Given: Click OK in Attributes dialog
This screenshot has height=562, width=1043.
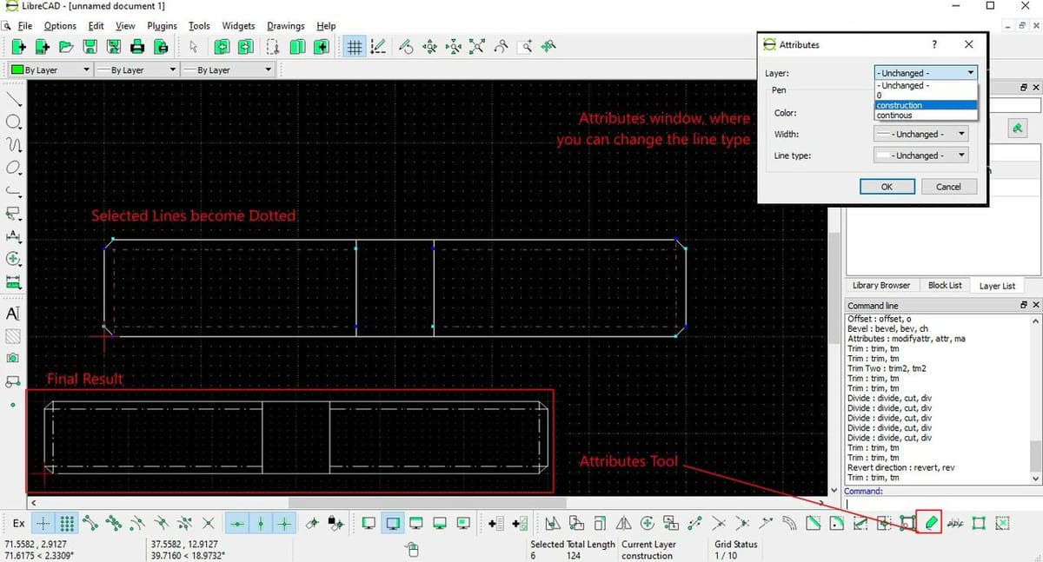Looking at the screenshot, I should click(x=887, y=187).
